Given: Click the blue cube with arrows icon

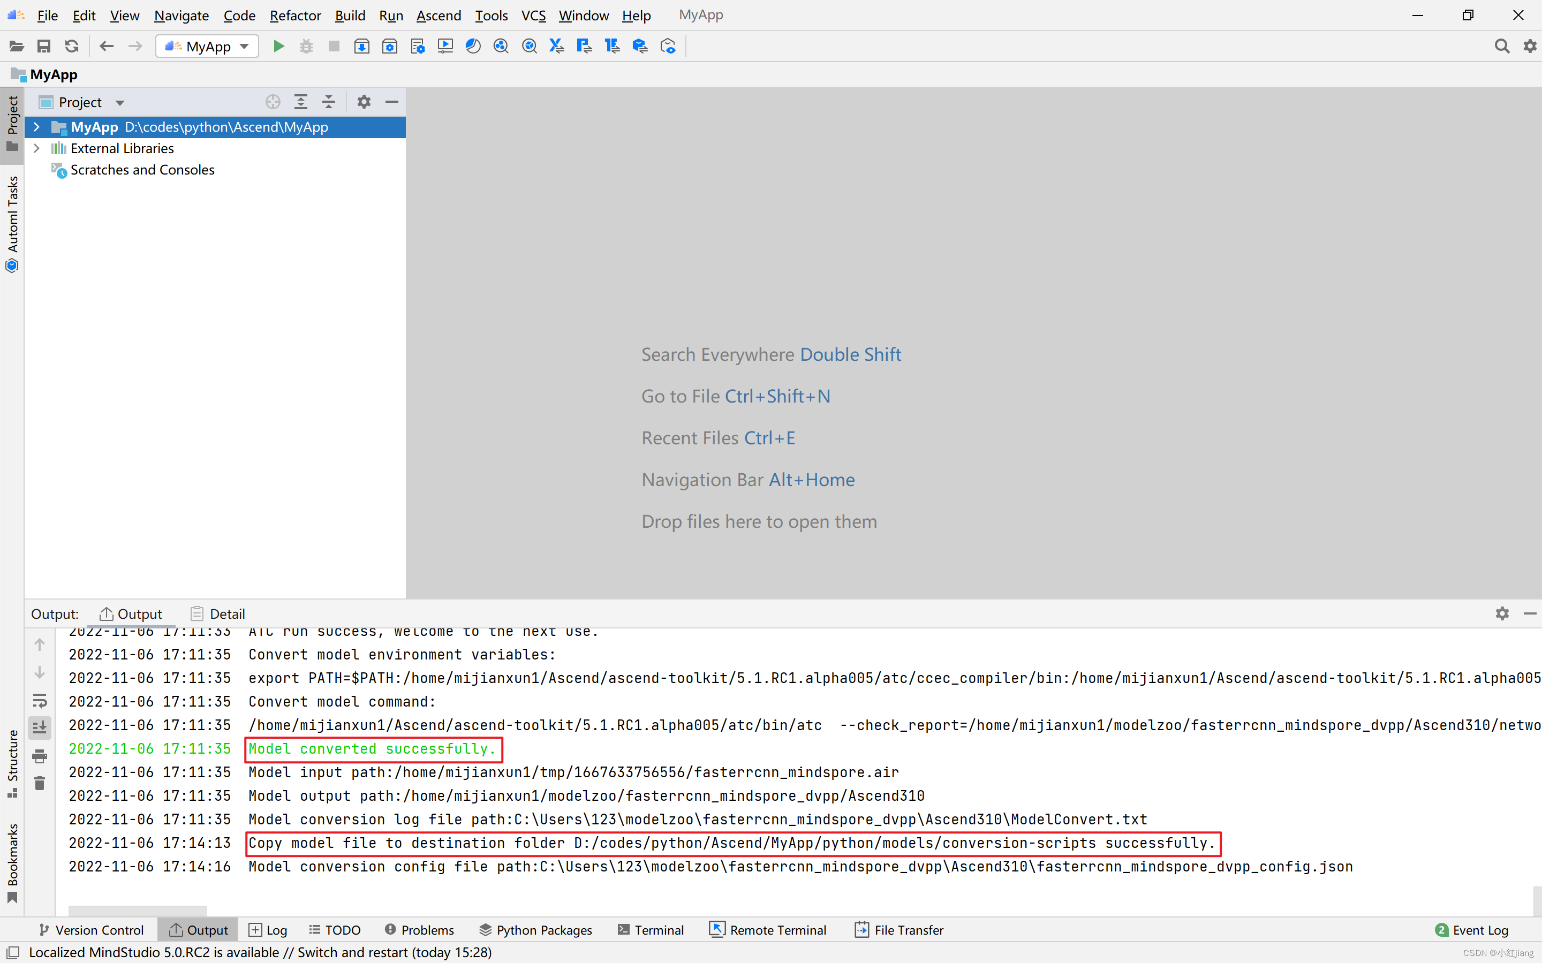Looking at the screenshot, I should pyautogui.click(x=640, y=47).
